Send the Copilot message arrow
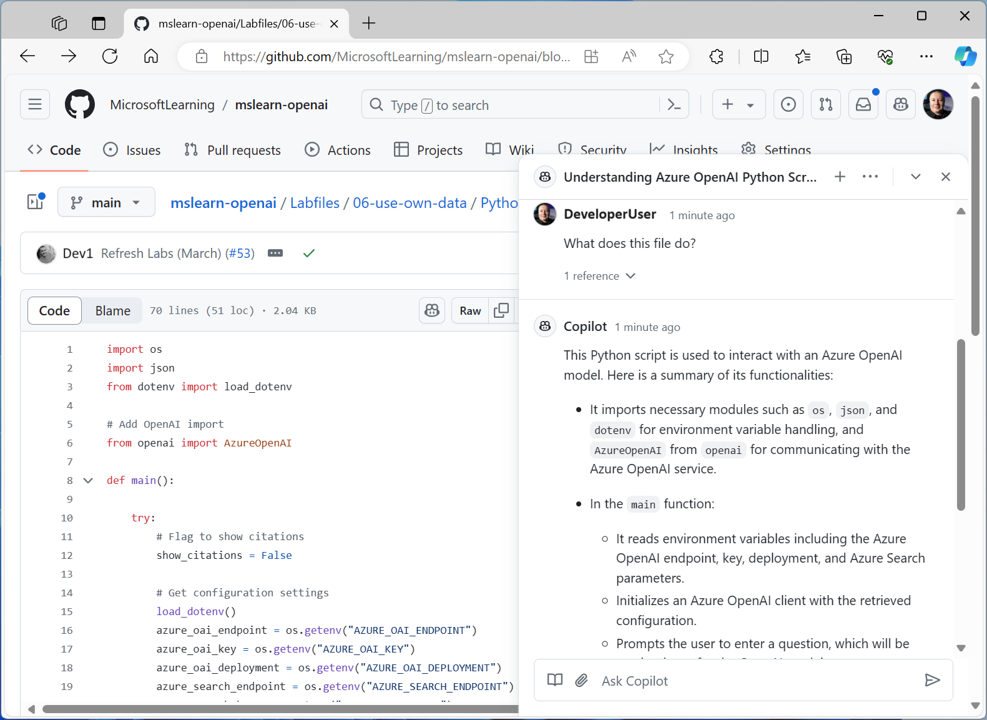This screenshot has height=720, width=987. point(932,680)
